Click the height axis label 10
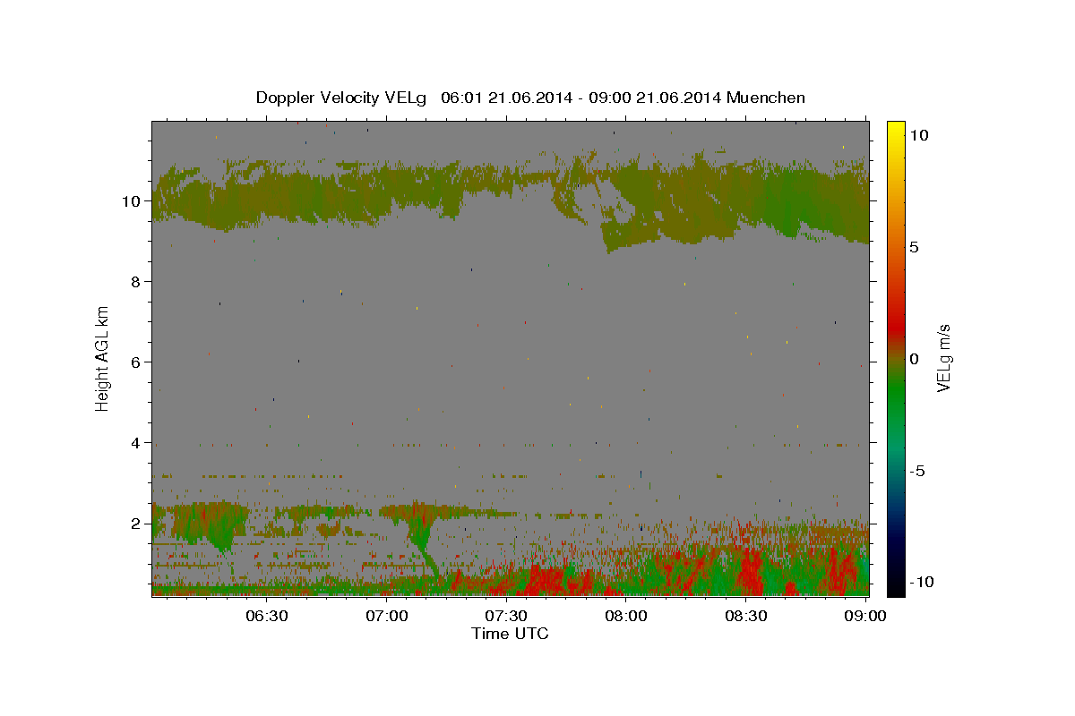 (133, 201)
